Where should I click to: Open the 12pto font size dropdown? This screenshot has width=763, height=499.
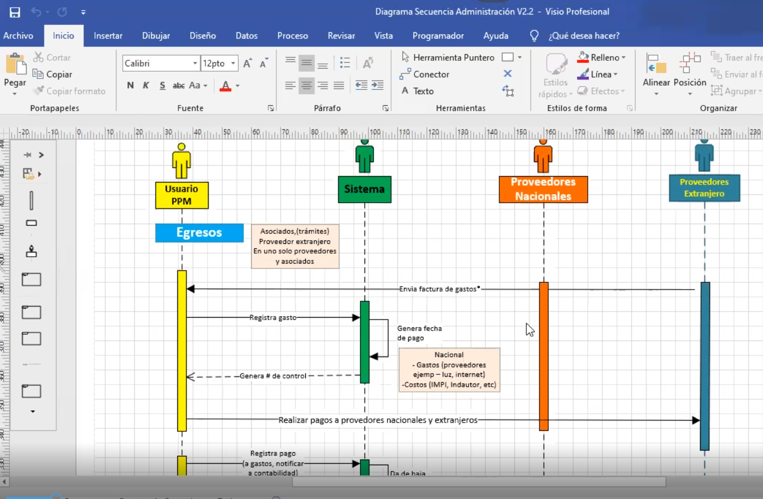coord(233,63)
